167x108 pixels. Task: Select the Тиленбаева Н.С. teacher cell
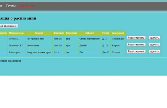tap(16, 46)
